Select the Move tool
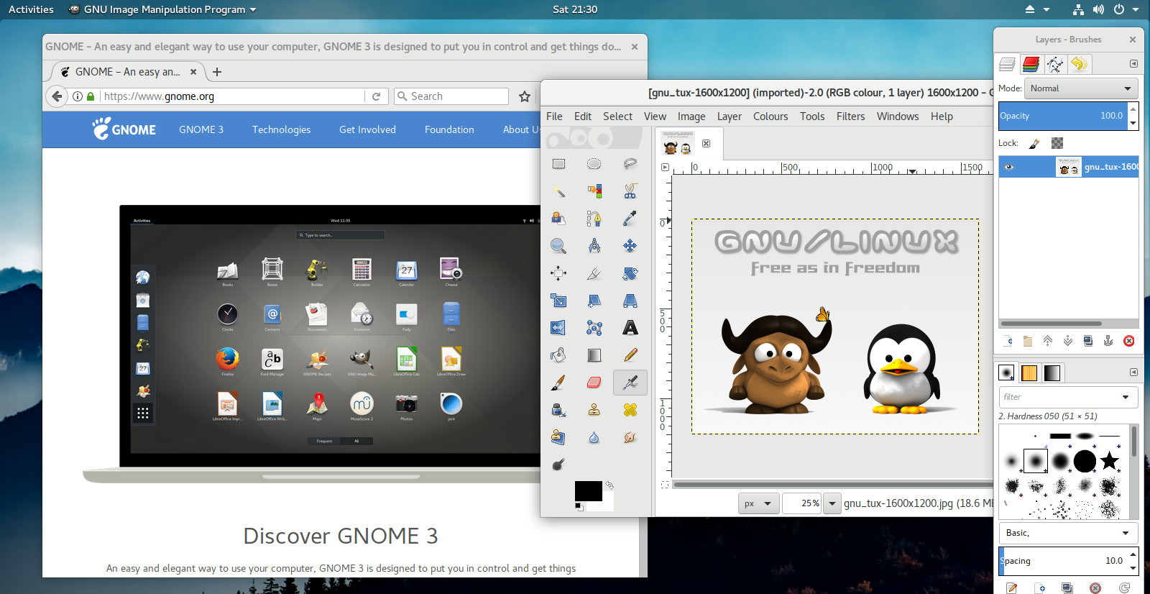Image resolution: width=1150 pixels, height=594 pixels. [x=630, y=246]
